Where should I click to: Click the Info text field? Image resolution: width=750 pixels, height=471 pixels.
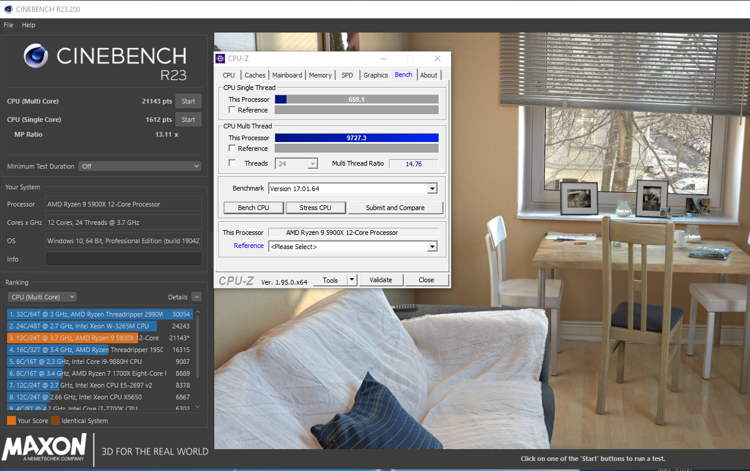[x=123, y=259]
